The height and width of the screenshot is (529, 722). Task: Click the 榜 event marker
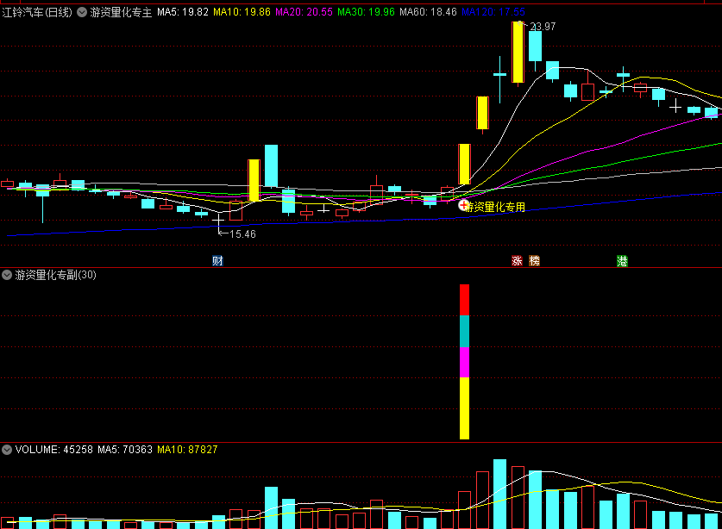point(534,261)
